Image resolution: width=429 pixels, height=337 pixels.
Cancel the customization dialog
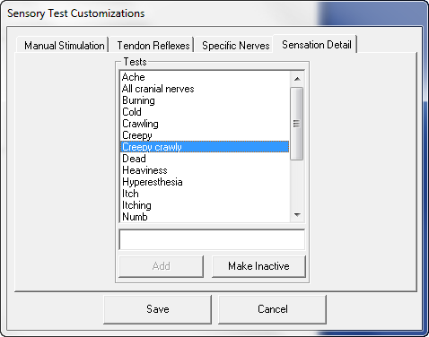[x=273, y=309]
